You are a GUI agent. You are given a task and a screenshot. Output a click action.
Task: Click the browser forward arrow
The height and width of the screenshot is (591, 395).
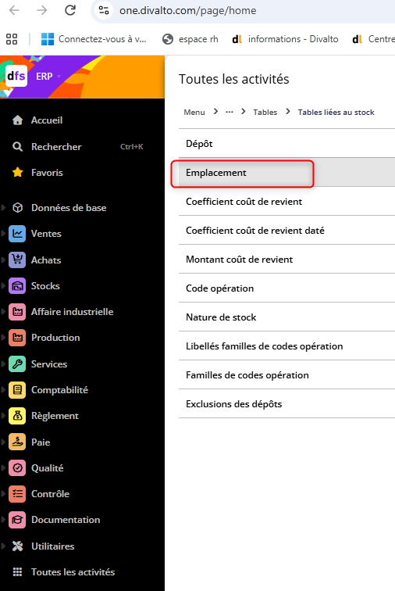point(42,10)
